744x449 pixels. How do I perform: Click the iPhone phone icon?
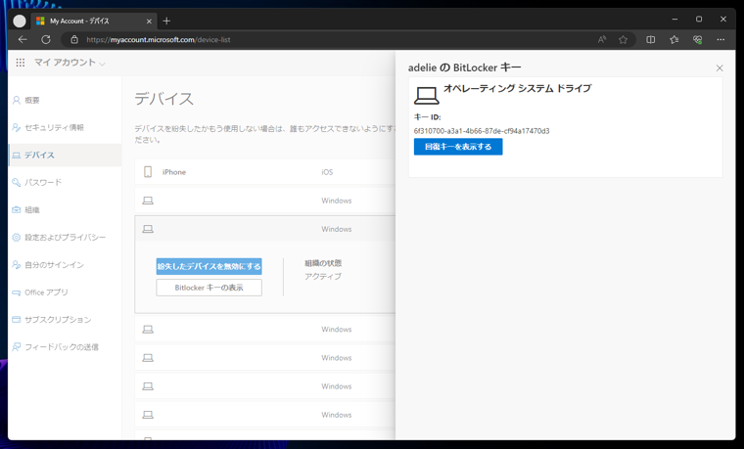point(148,171)
